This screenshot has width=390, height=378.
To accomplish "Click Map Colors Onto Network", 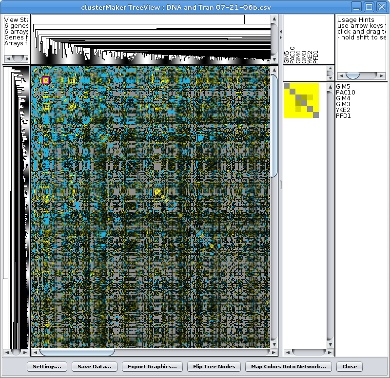I will point(289,366).
